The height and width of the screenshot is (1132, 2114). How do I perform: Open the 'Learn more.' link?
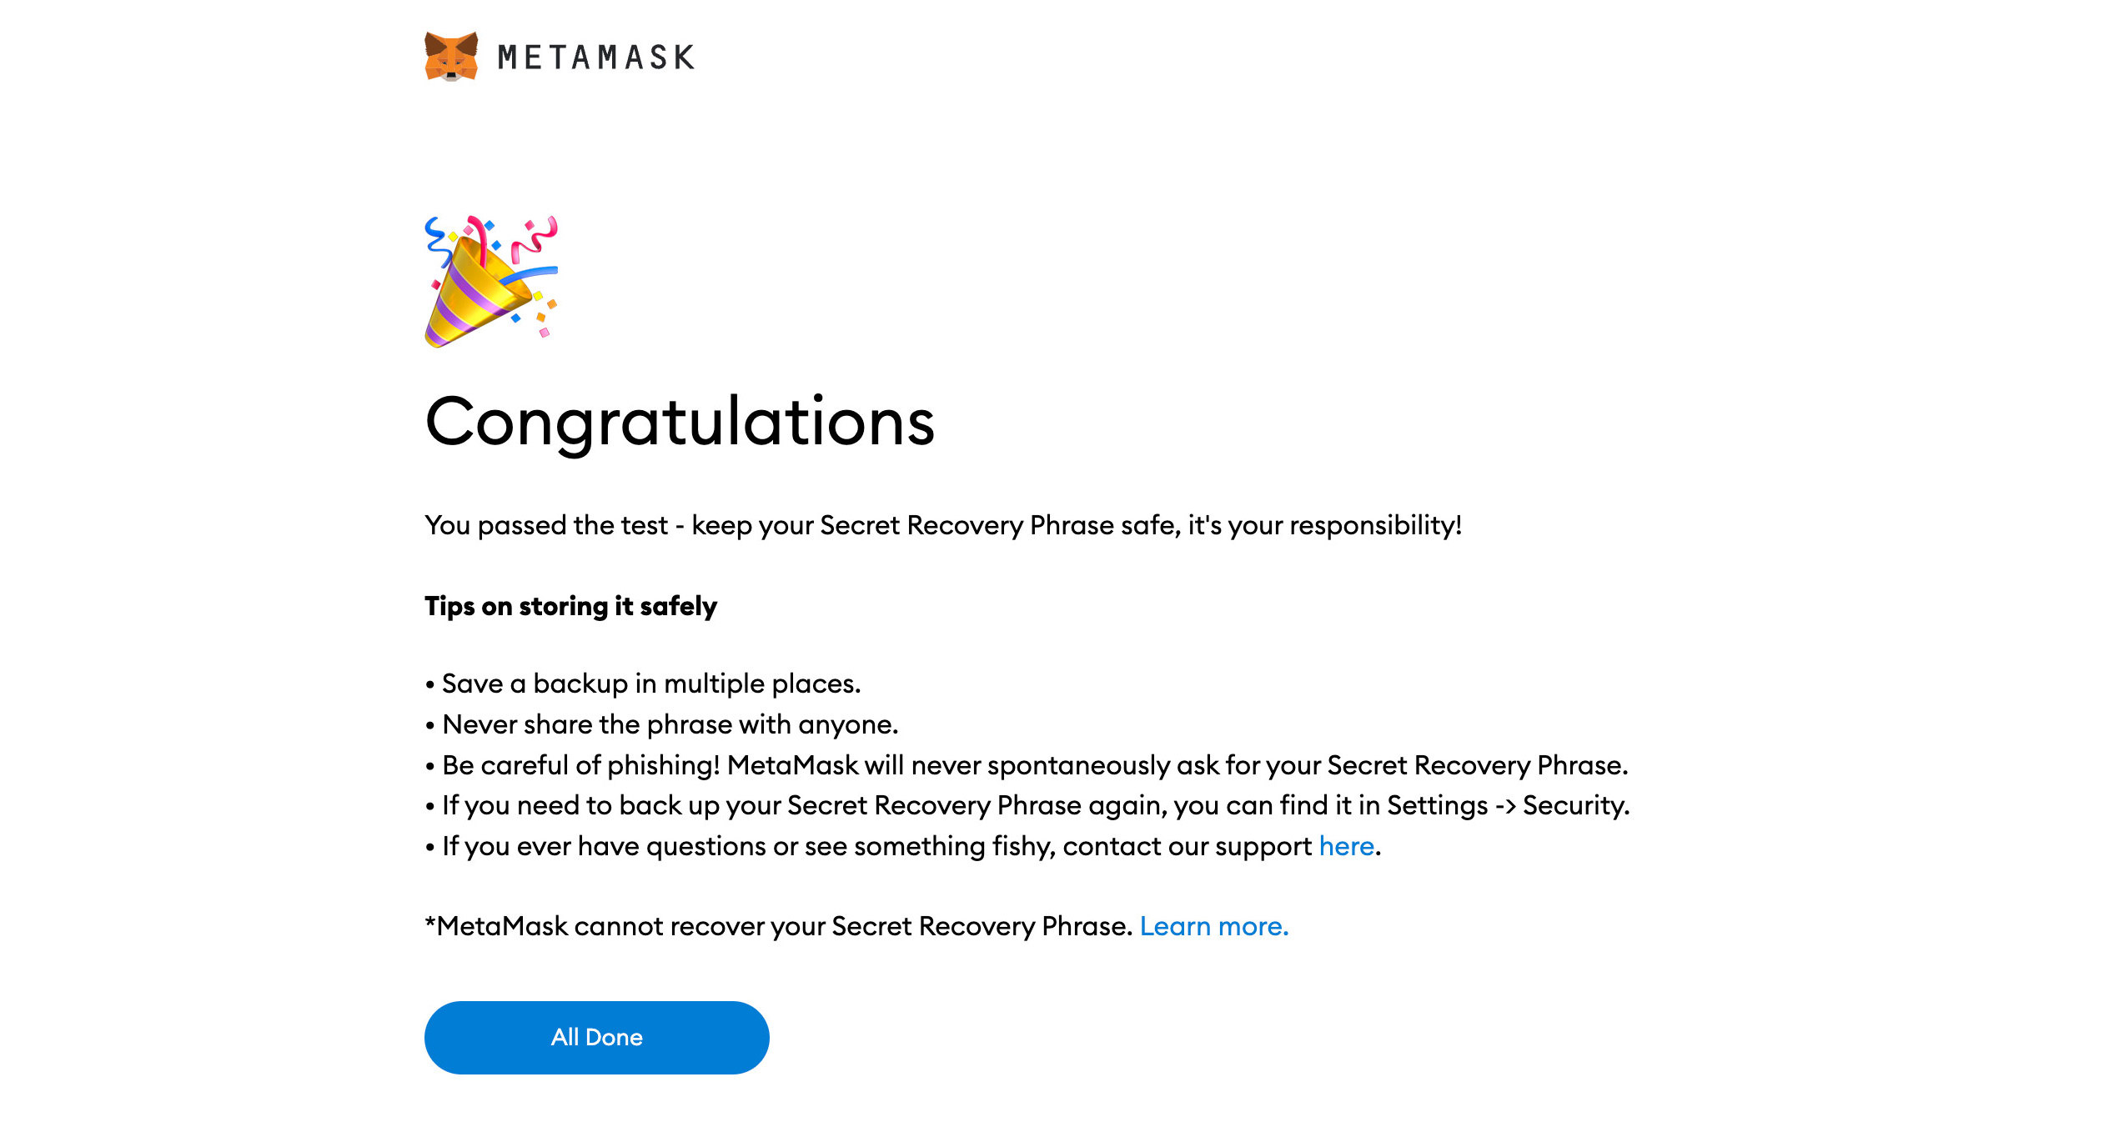(1214, 926)
